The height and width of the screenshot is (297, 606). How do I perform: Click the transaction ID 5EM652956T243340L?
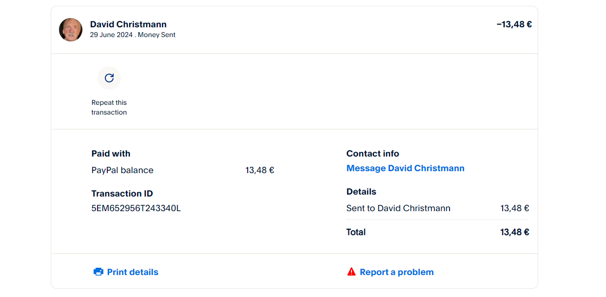(136, 209)
